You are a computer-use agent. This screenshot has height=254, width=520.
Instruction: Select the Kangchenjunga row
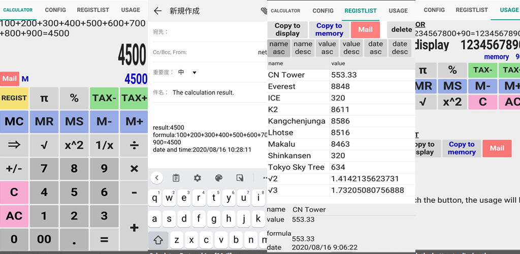pos(341,121)
